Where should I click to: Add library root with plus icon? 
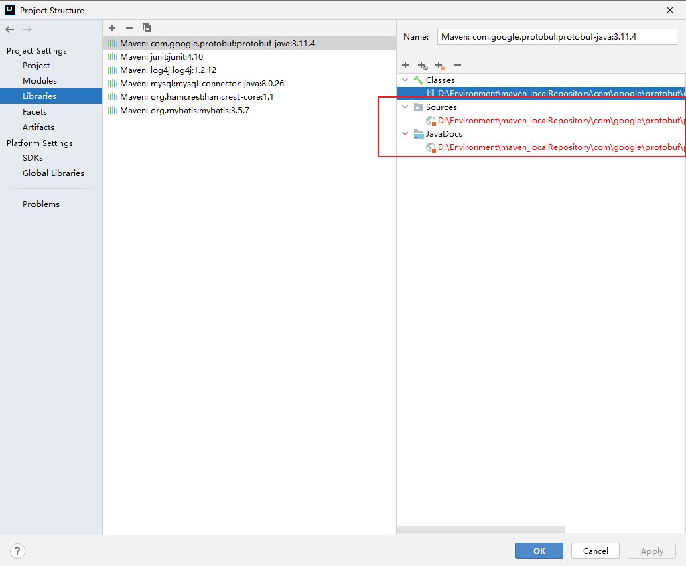(x=405, y=65)
